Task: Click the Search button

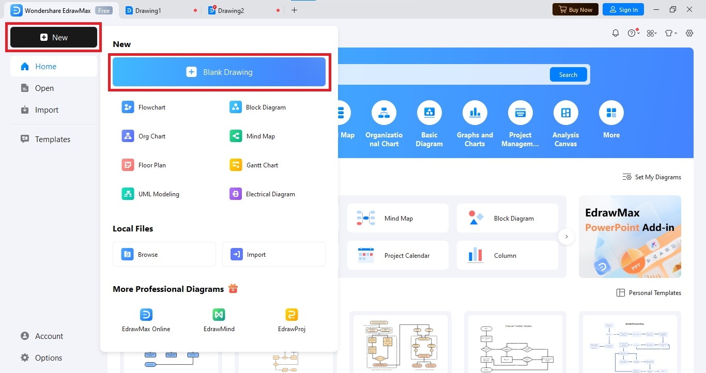Action: [568, 74]
